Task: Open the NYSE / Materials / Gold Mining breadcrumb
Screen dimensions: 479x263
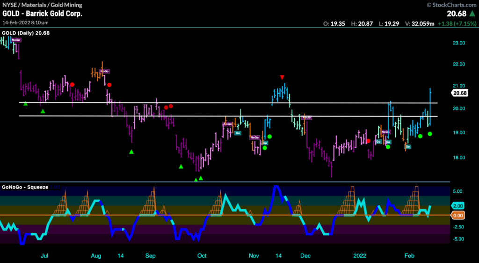Action: pyautogui.click(x=42, y=5)
